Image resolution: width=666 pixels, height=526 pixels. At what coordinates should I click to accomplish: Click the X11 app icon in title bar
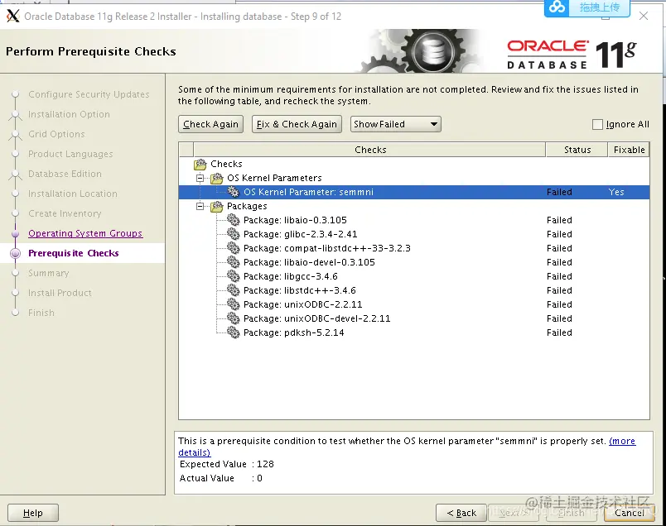(x=13, y=16)
